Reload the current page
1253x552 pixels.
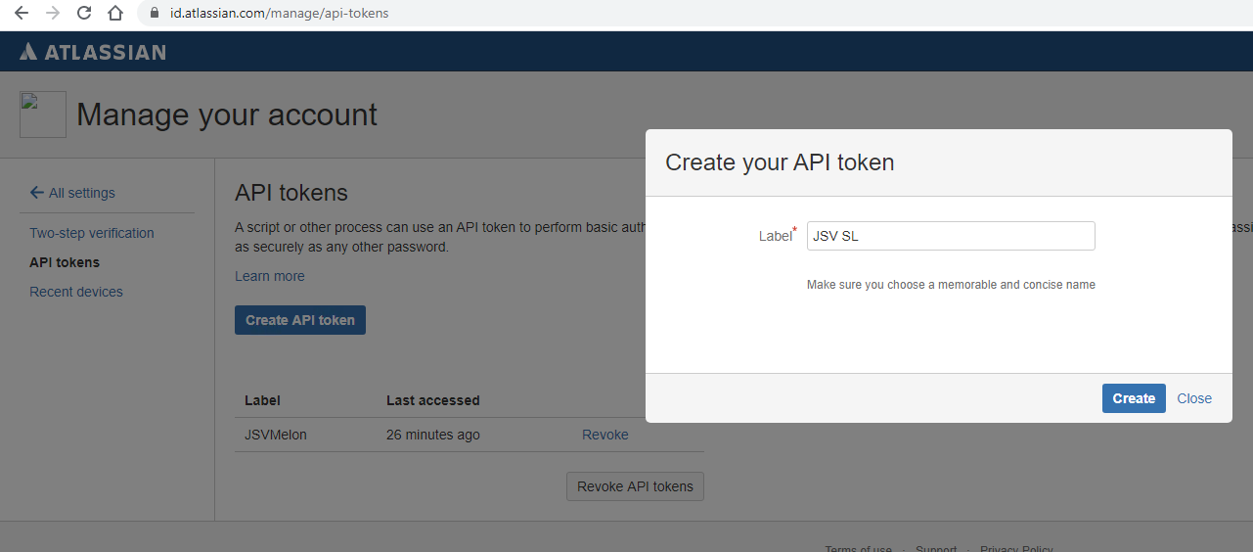(x=84, y=14)
